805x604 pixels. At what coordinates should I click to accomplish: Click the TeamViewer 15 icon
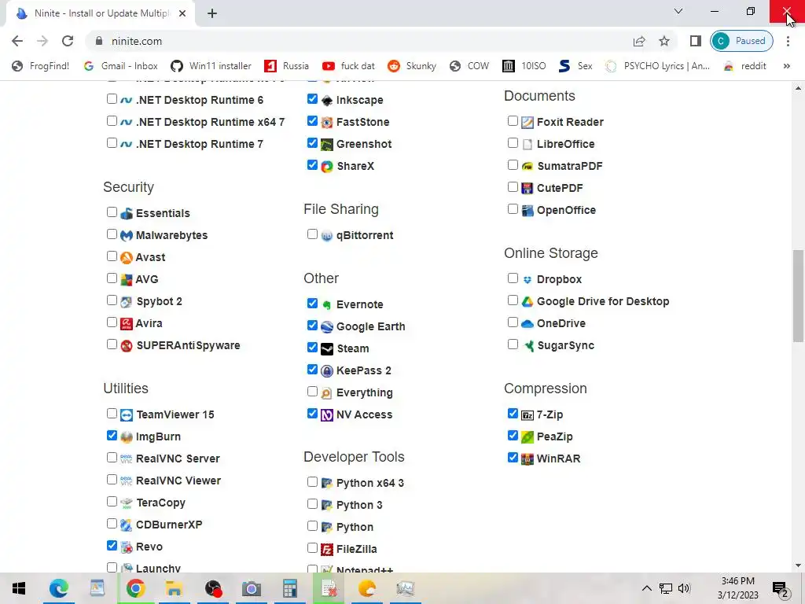tap(127, 415)
